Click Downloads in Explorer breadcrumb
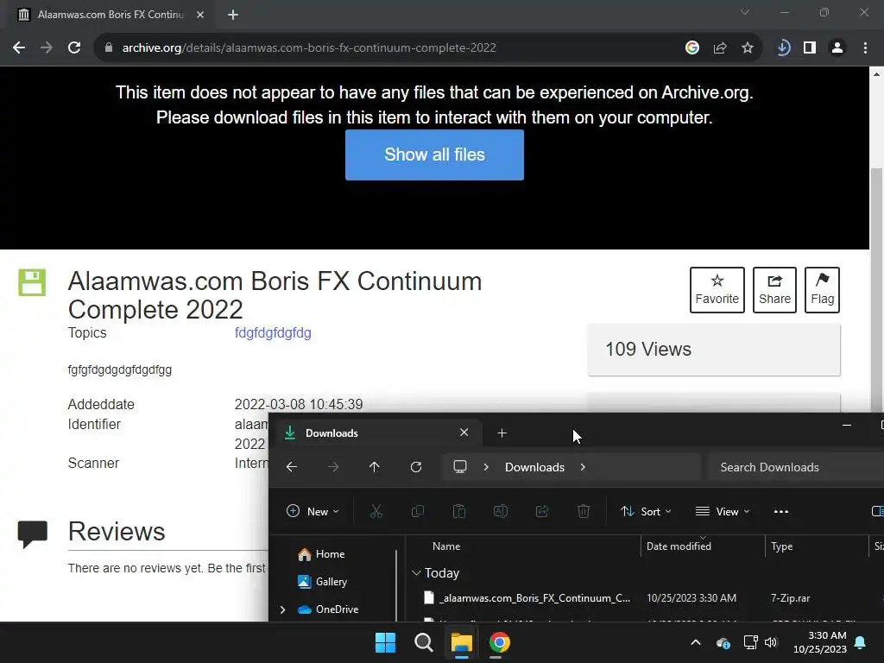The image size is (884, 663). click(x=534, y=467)
